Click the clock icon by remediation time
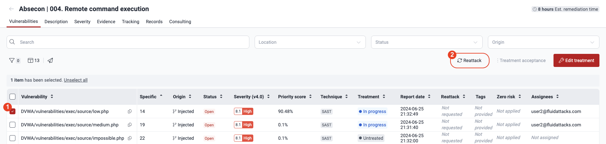The image size is (606, 144). (535, 9)
